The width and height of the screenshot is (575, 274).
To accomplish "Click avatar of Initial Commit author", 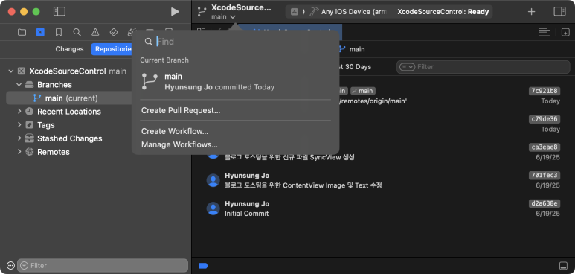I will [213, 208].
